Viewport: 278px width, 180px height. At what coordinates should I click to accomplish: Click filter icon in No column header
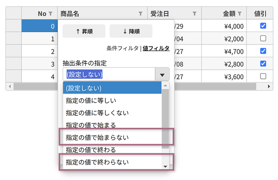(x=50, y=14)
